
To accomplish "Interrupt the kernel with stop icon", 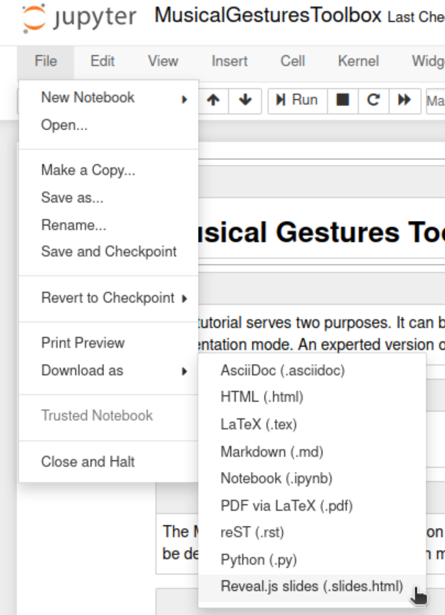I will tap(343, 100).
